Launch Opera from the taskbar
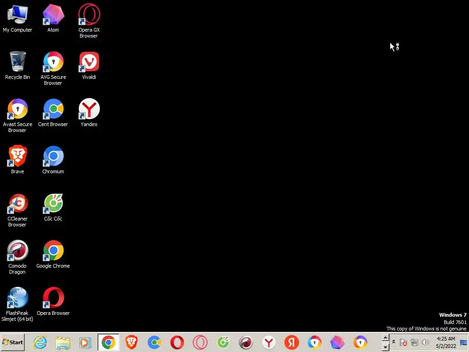The height and width of the screenshot is (352, 469). coord(177,342)
